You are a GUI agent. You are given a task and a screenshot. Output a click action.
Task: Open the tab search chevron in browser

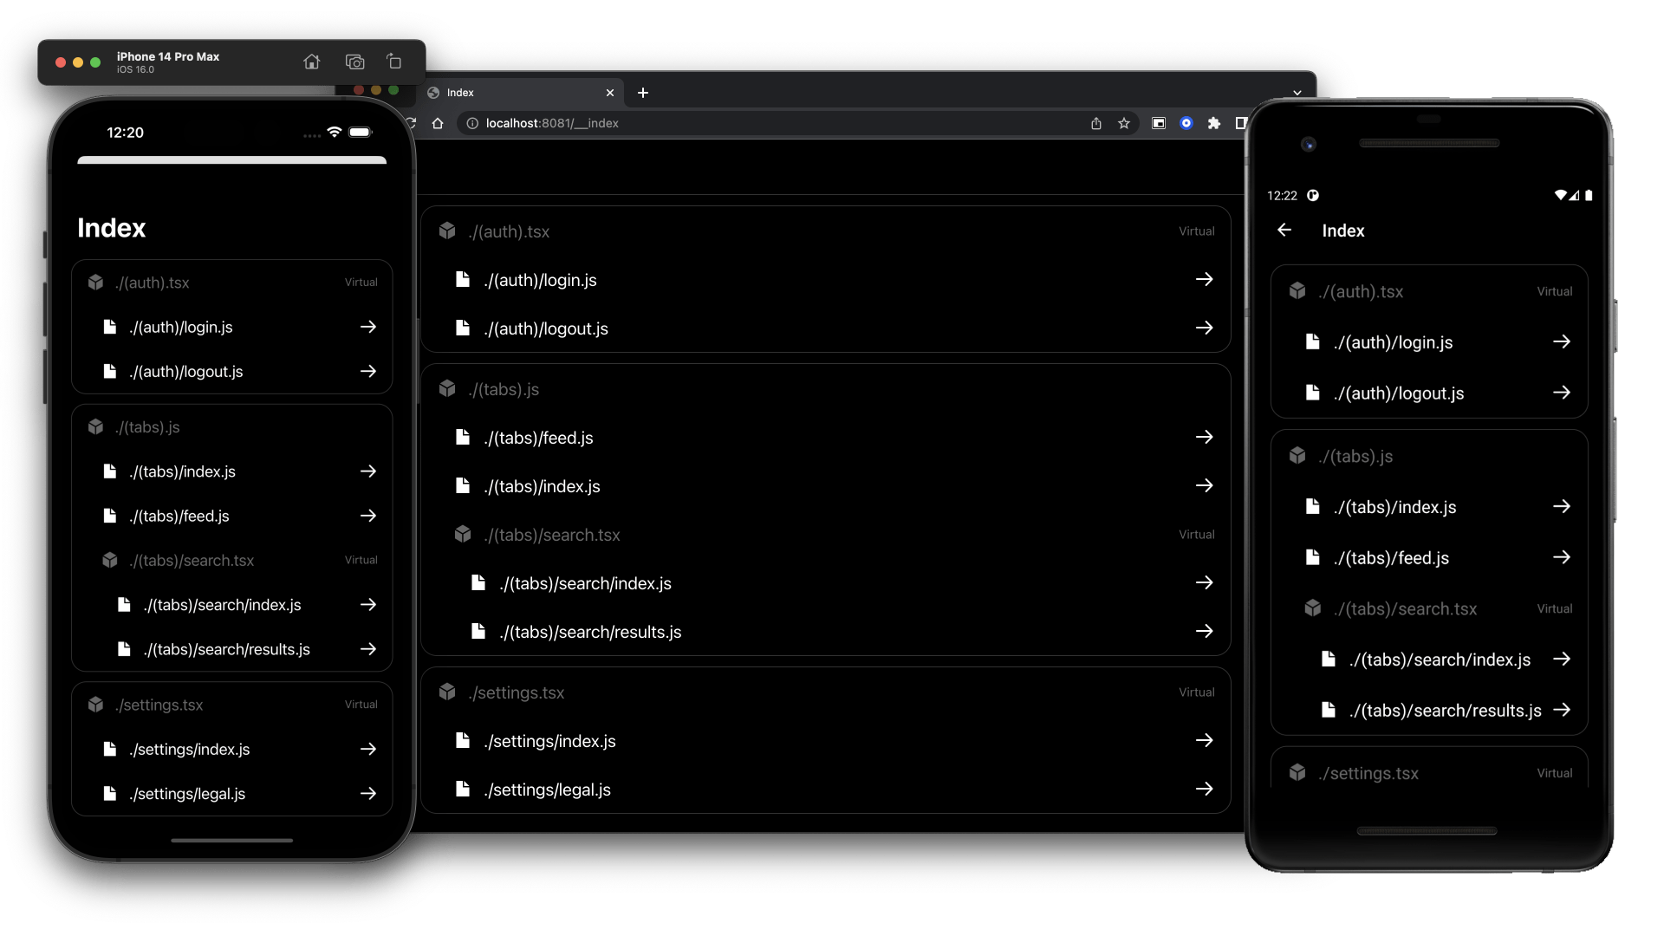tap(1297, 93)
